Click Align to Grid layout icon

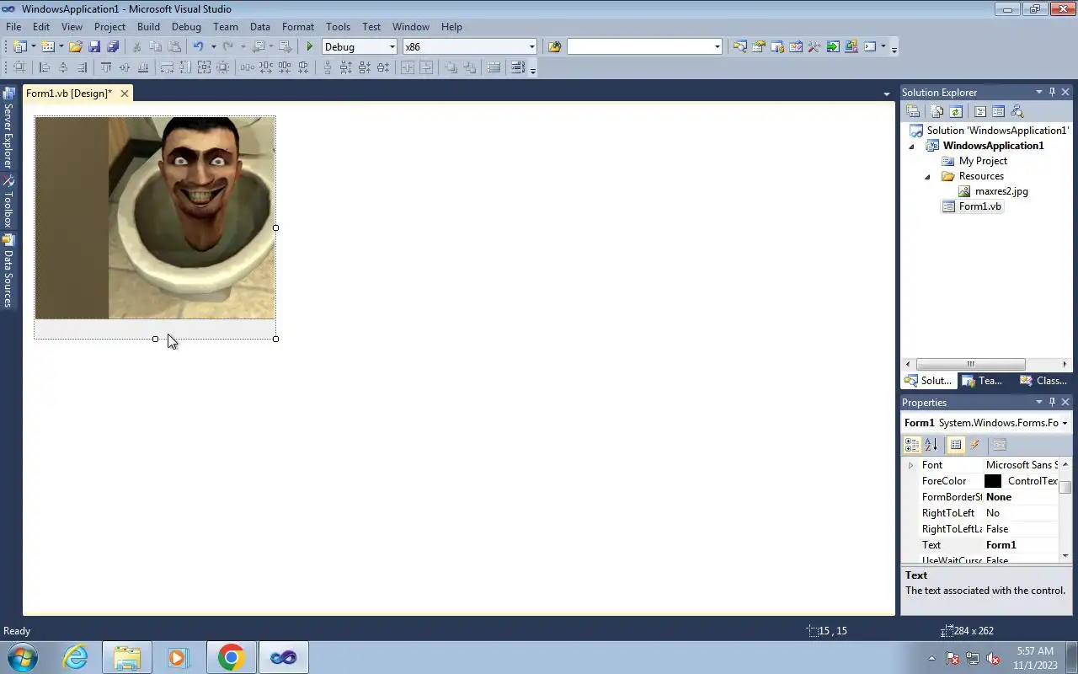(x=19, y=67)
